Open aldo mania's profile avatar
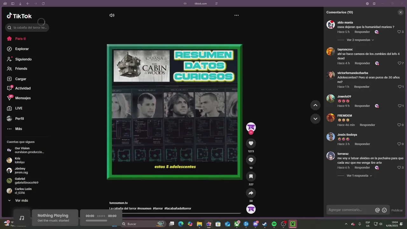The height and width of the screenshot is (229, 407). 331,24
